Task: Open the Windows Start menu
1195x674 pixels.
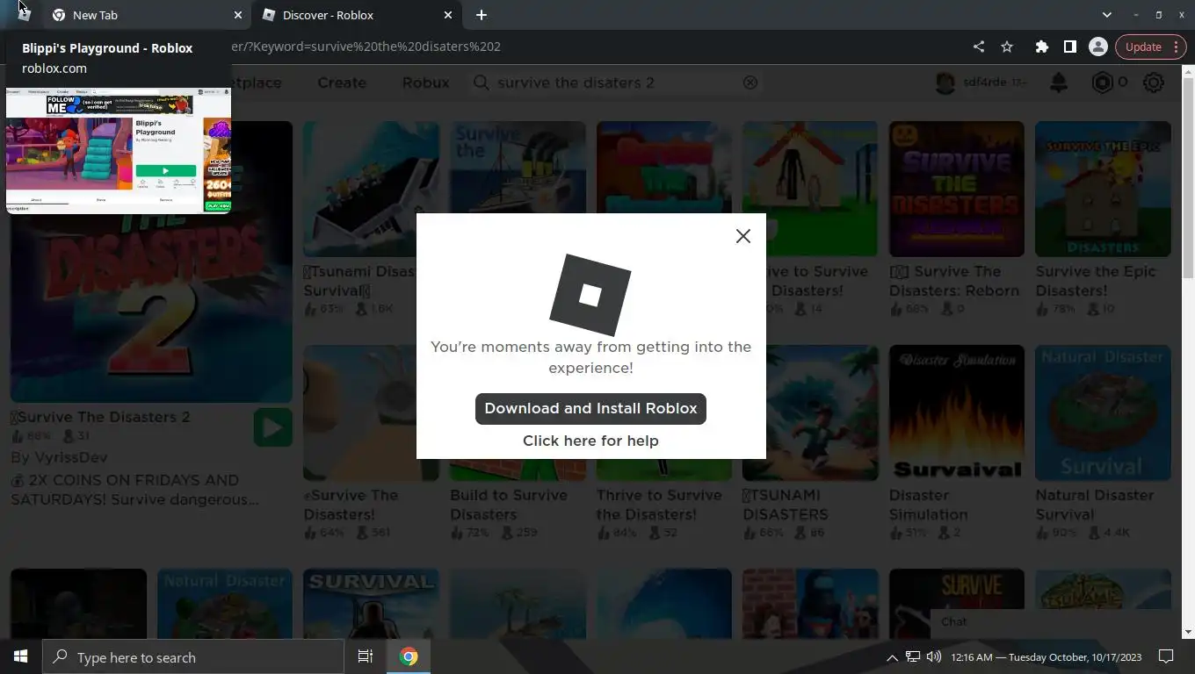Action: [21, 656]
